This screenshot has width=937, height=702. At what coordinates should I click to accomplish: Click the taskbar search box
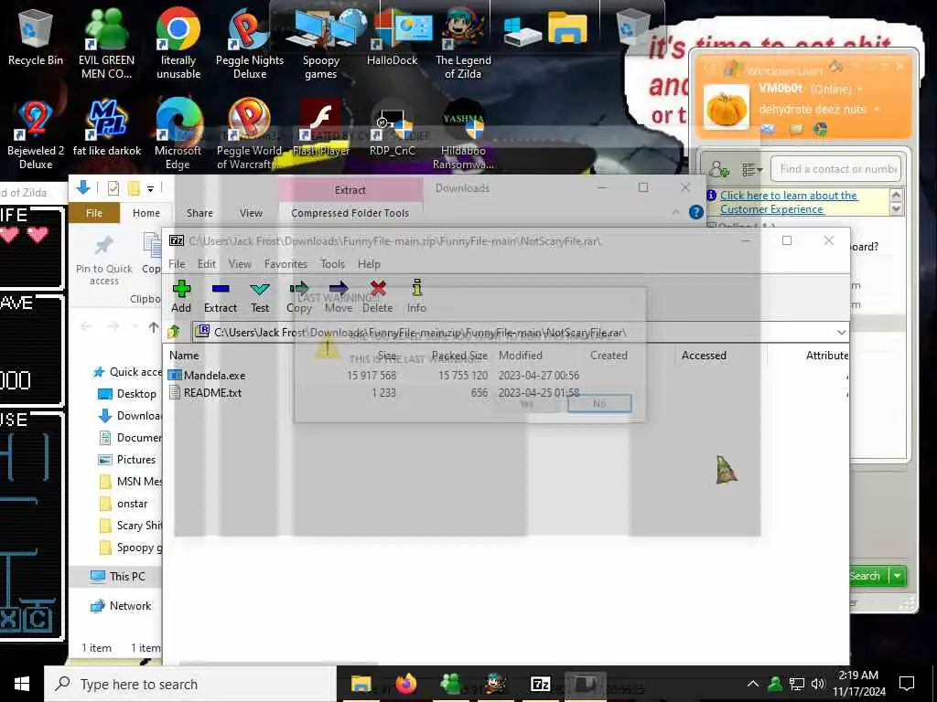(190, 684)
